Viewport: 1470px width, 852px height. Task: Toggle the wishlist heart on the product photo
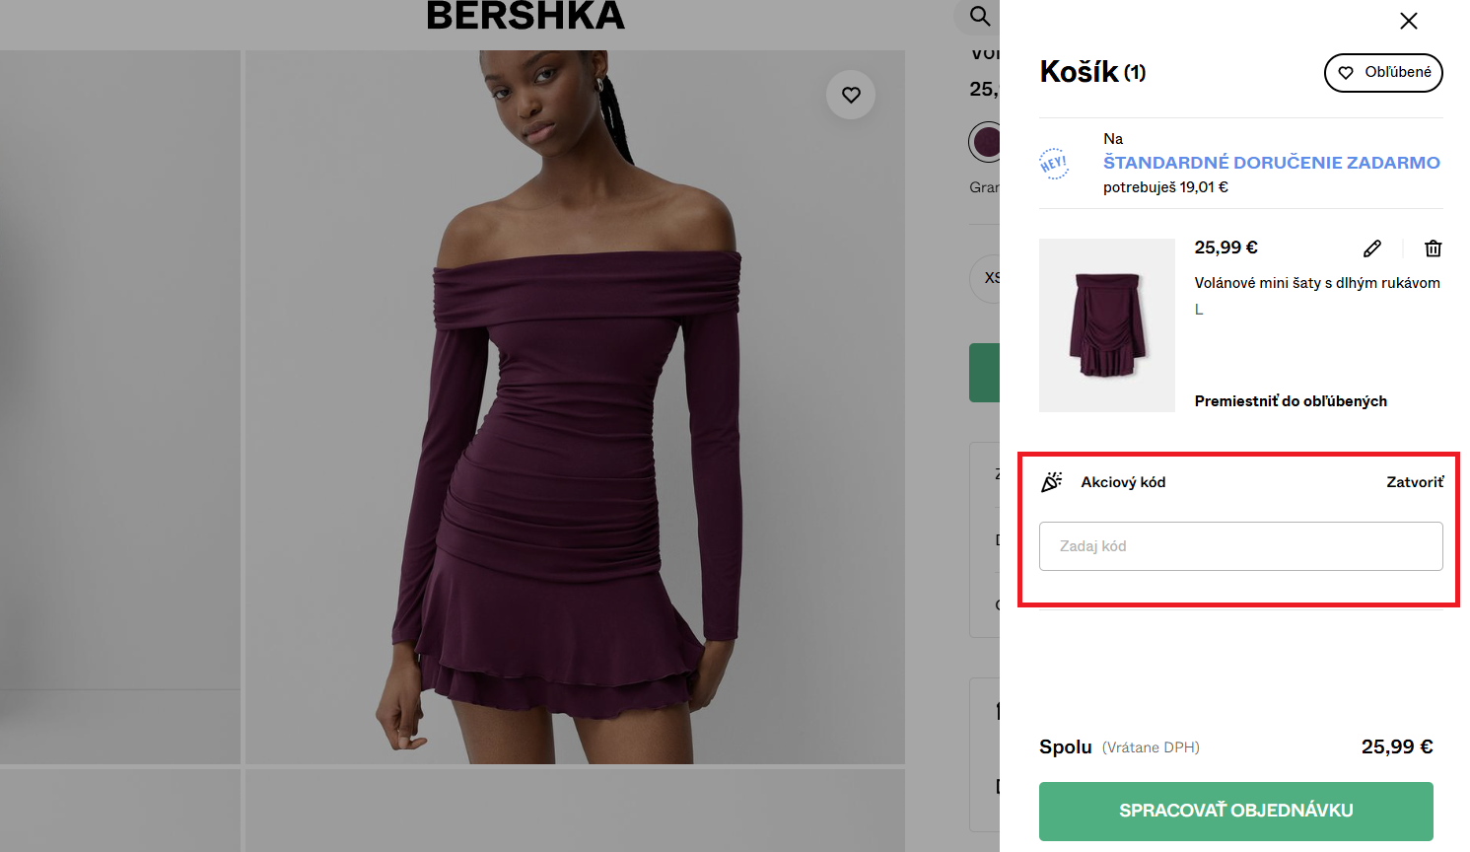tap(850, 95)
